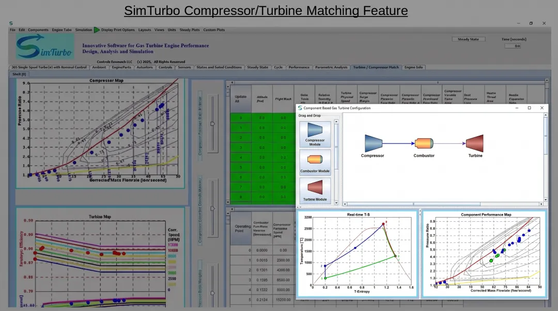Click configuration canvas scroll-down arrow
558x311 pixels.
coord(546,200)
